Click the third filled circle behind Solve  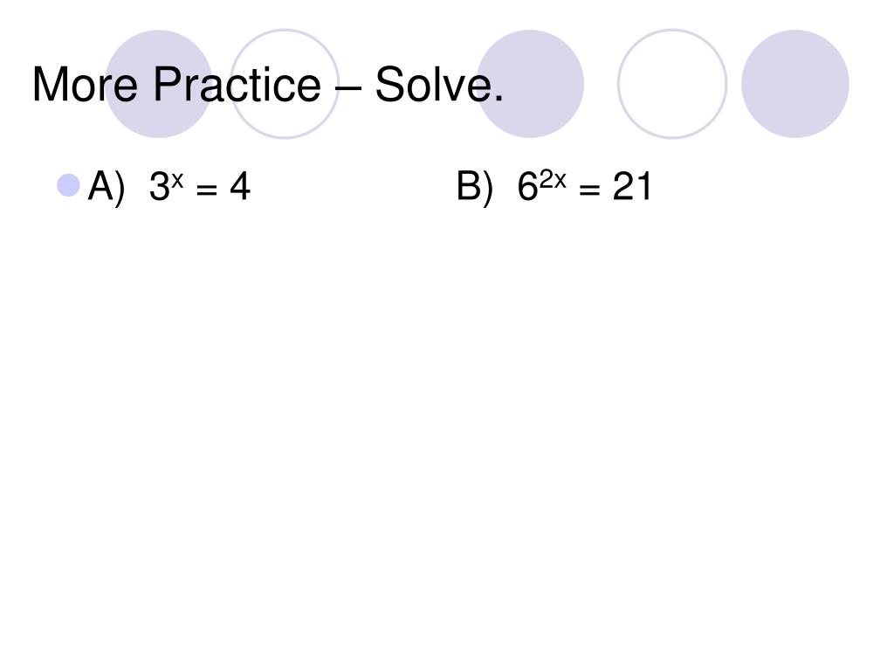[x=530, y=84]
